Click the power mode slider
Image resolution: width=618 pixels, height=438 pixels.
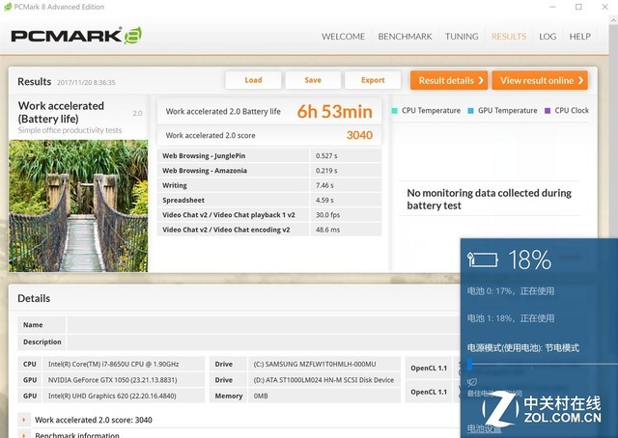click(469, 365)
